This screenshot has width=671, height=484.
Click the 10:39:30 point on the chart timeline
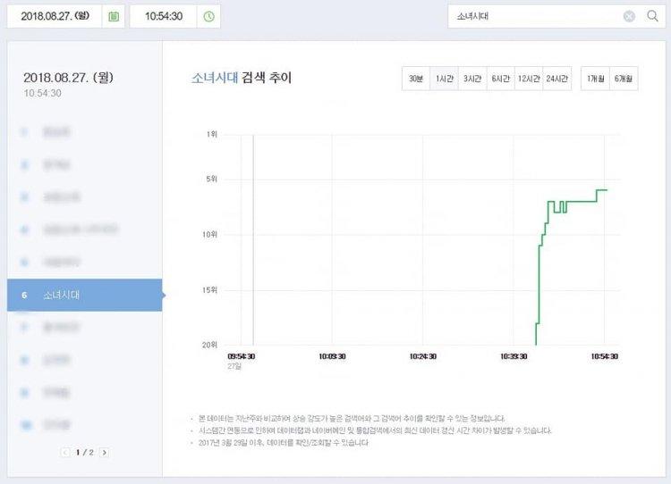click(x=514, y=355)
